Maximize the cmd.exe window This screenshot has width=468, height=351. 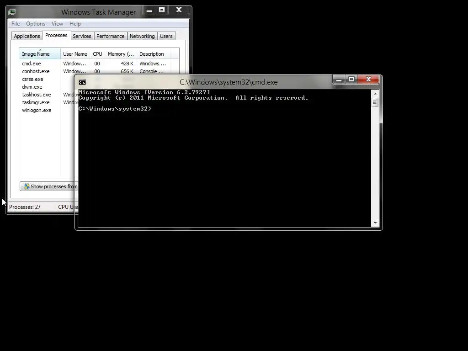tap(351, 80)
